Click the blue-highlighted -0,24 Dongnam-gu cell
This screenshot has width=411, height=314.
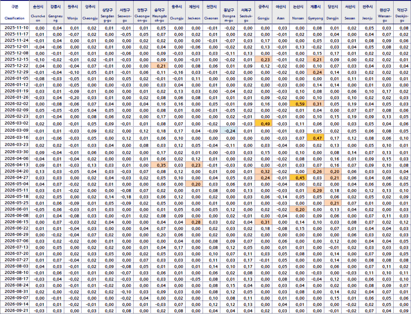click(229, 130)
